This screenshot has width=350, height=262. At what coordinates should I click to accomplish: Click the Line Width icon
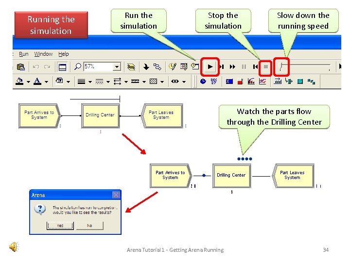pyautogui.click(x=81, y=82)
